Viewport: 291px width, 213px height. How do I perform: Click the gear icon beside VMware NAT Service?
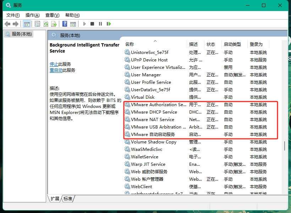(127, 119)
